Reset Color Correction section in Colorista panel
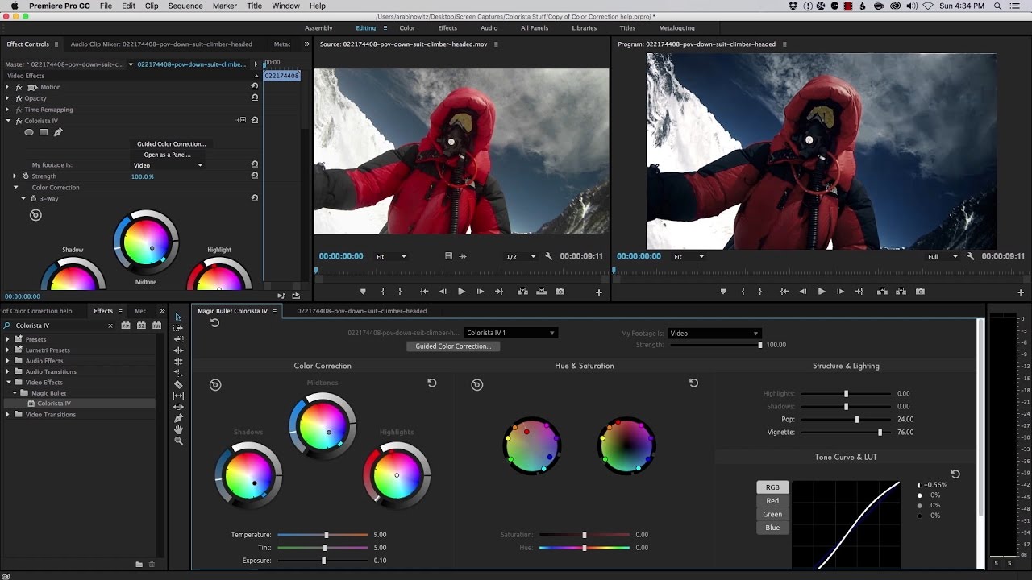 point(432,383)
